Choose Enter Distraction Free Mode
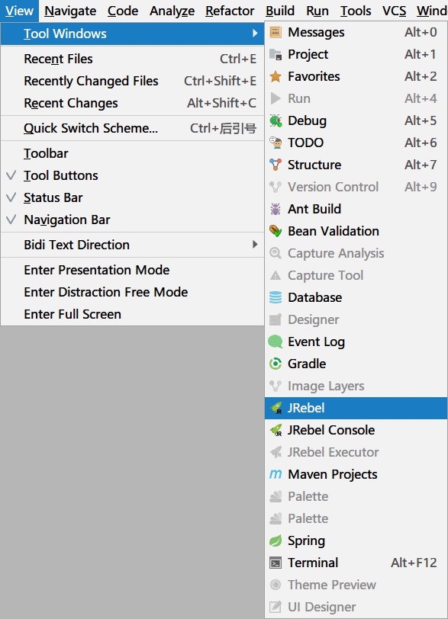The image size is (448, 619). pyautogui.click(x=132, y=292)
